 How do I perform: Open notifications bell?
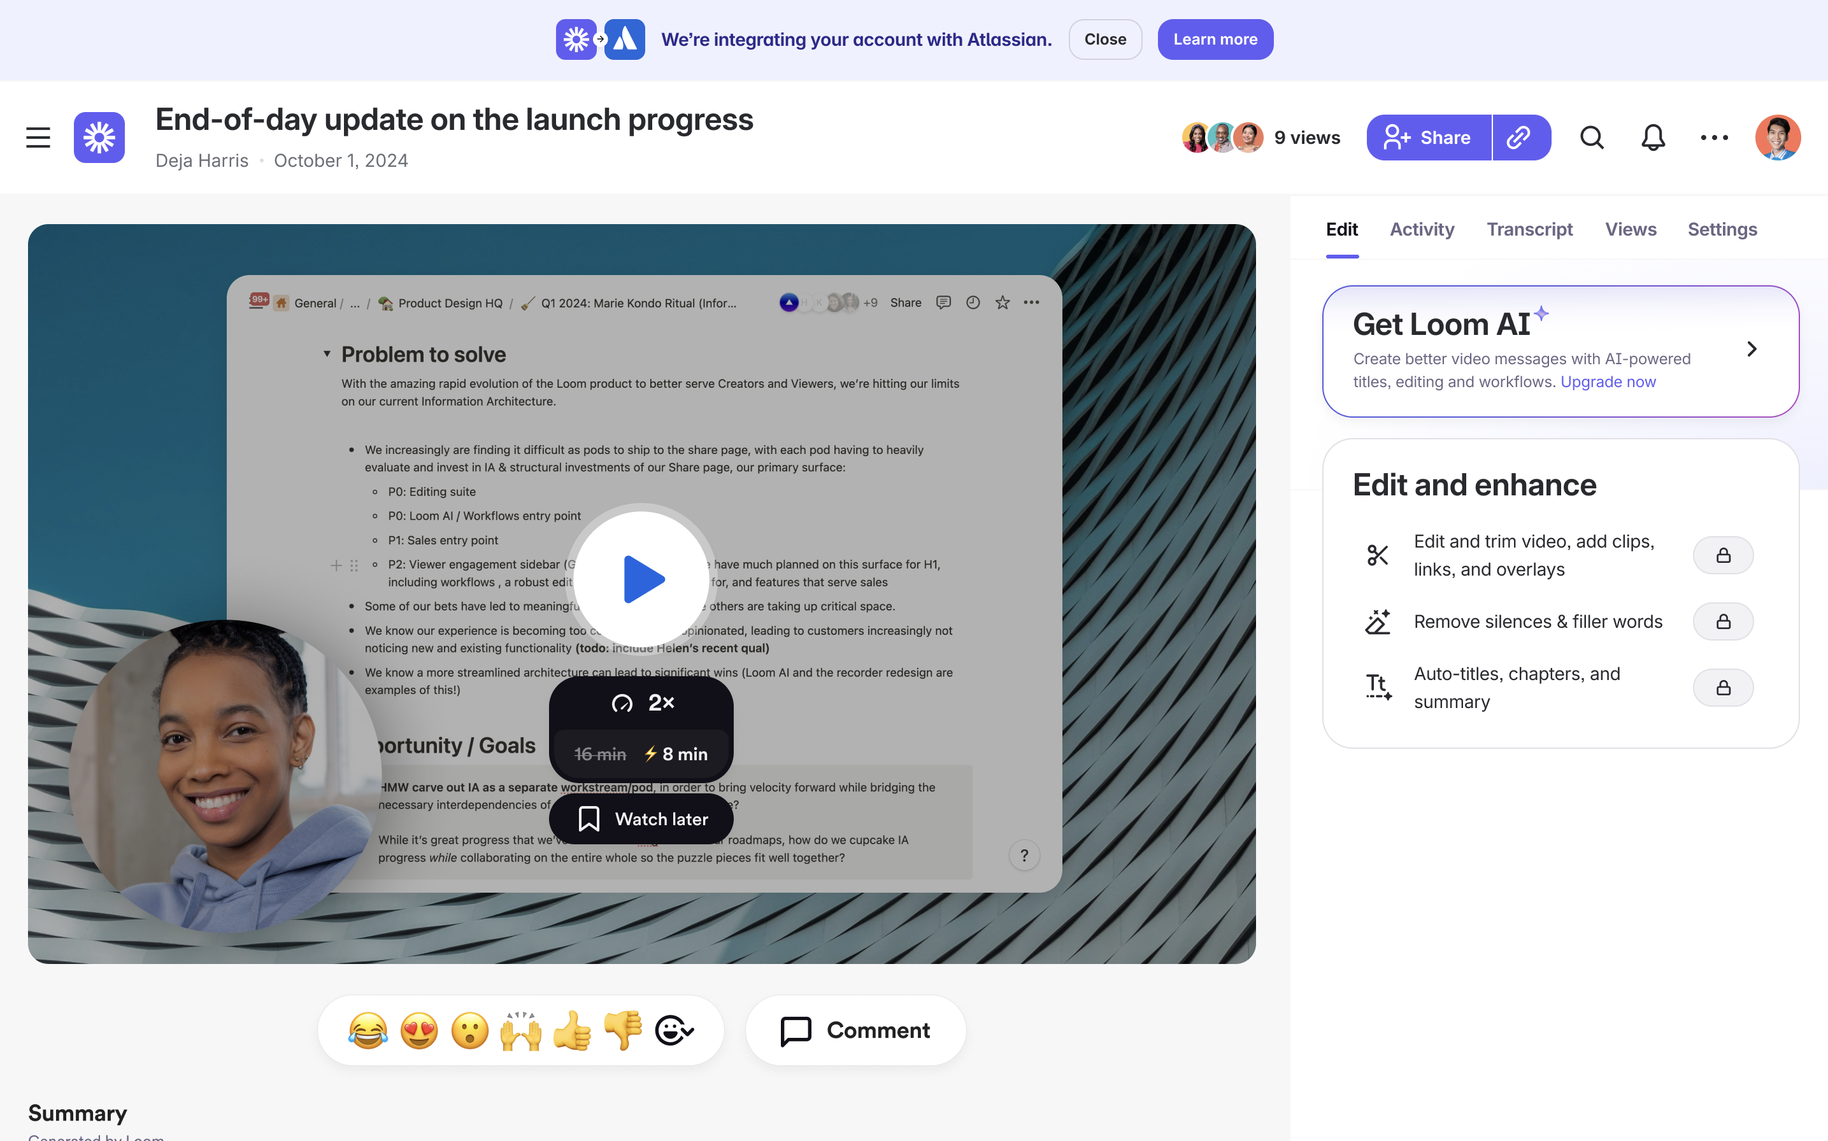pos(1653,138)
